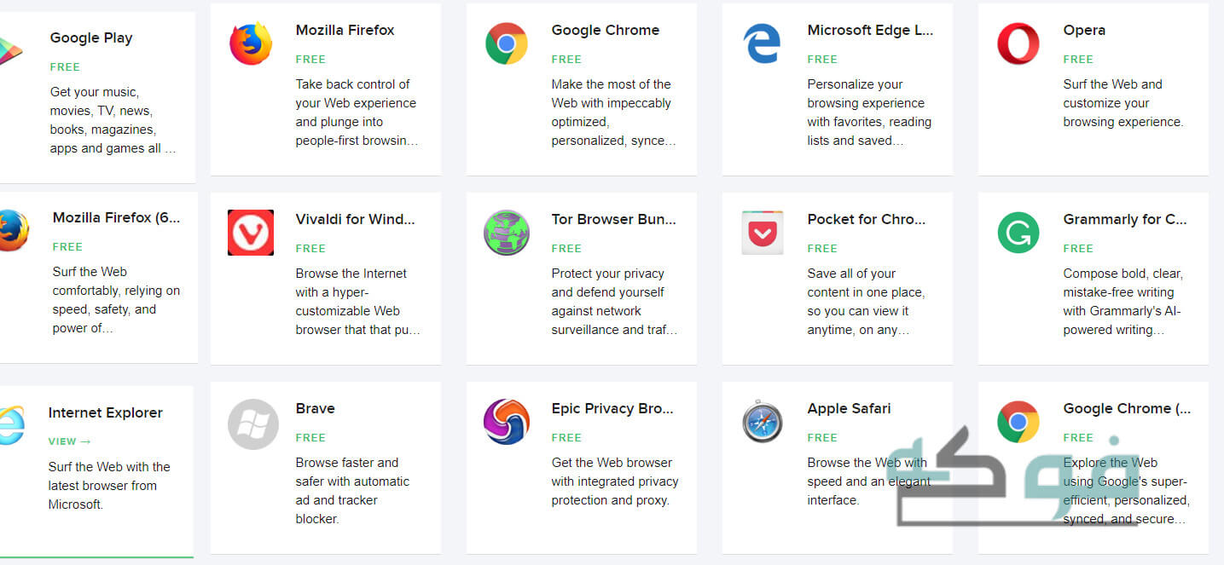The width and height of the screenshot is (1224, 565).
Task: Click the Vivaldi red V icon
Action: (251, 233)
